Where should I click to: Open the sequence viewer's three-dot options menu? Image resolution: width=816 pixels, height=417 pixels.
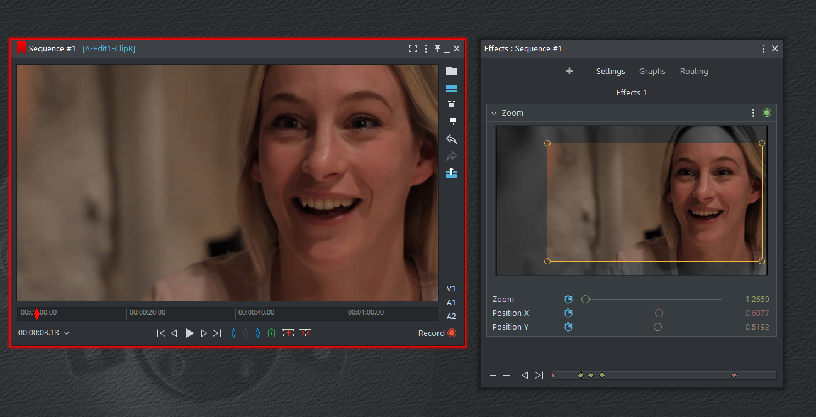click(x=427, y=49)
